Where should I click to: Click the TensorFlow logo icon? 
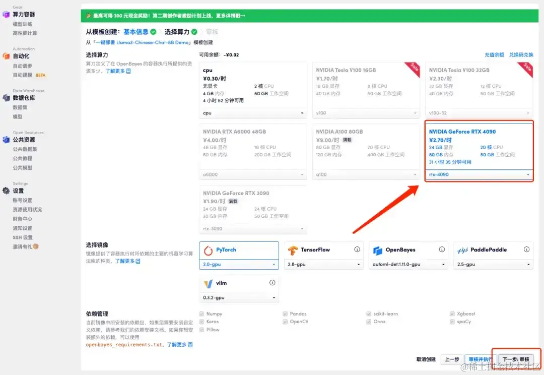coord(293,250)
